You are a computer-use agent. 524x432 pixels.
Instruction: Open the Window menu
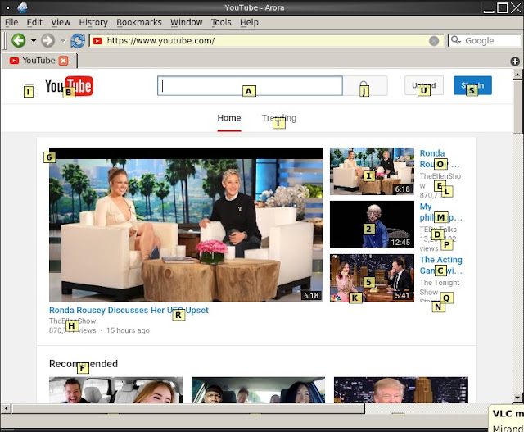click(187, 22)
